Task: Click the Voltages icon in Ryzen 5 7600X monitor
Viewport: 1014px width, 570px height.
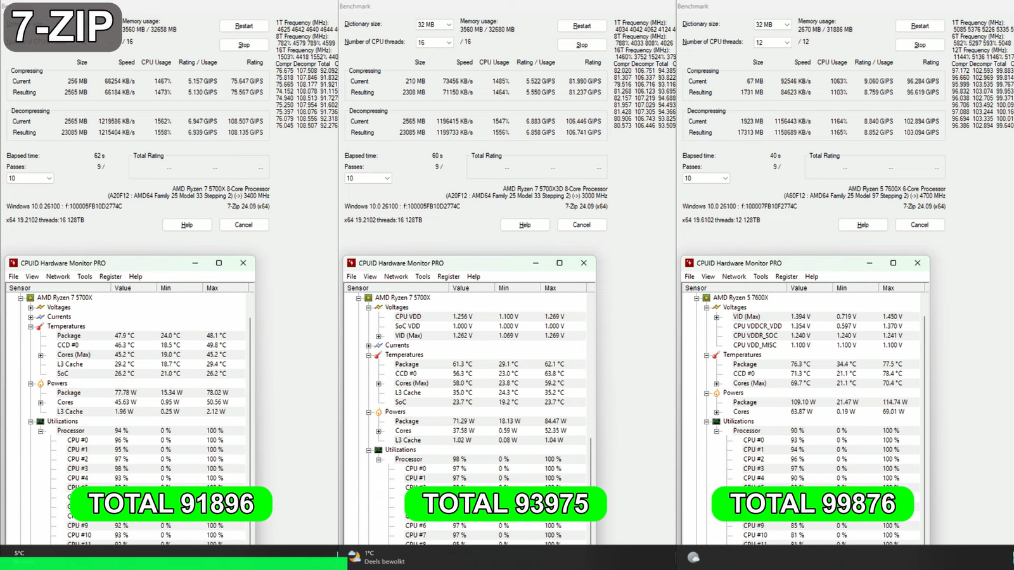Action: click(716, 307)
